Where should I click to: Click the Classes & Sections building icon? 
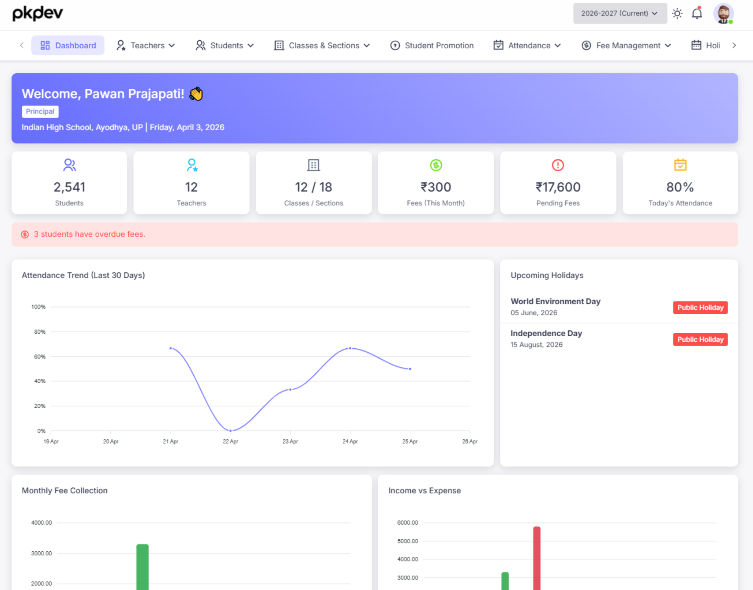pos(279,45)
